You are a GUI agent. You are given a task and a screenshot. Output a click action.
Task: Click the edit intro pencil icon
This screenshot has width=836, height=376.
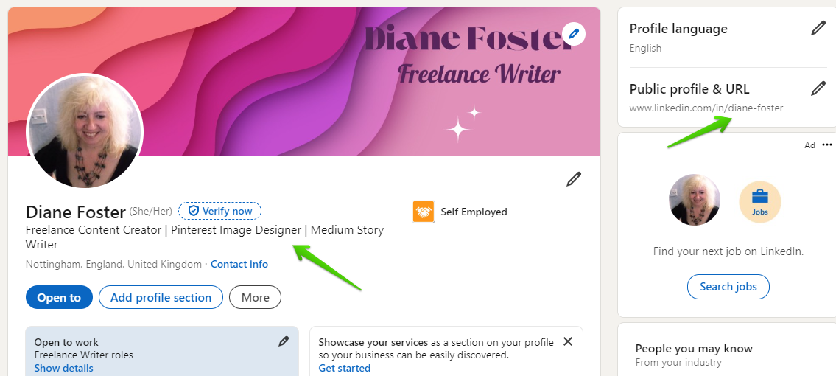pos(574,179)
